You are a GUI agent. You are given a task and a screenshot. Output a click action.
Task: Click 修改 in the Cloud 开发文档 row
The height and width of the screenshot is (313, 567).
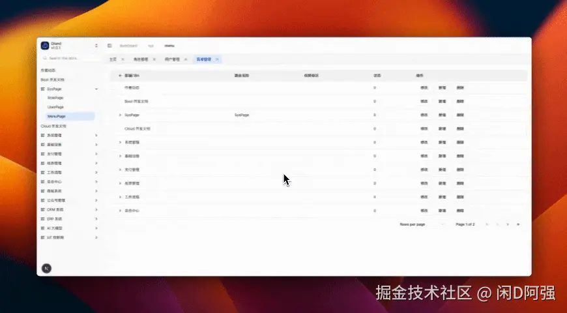pyautogui.click(x=424, y=128)
